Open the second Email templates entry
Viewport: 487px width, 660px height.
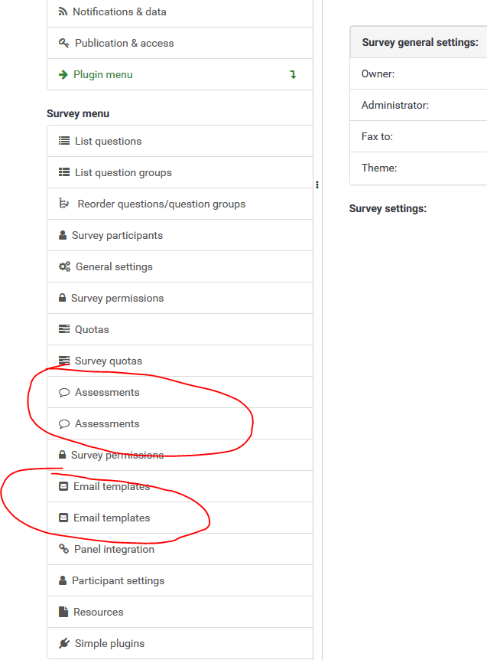point(112,518)
